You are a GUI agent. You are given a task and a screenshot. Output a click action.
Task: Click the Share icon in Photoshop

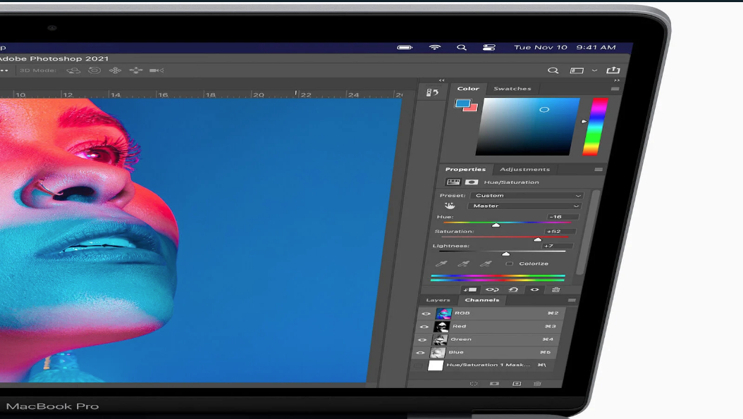tap(613, 70)
